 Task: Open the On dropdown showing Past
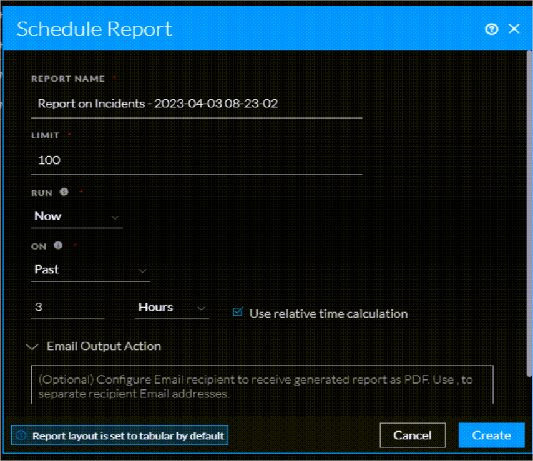pos(87,269)
